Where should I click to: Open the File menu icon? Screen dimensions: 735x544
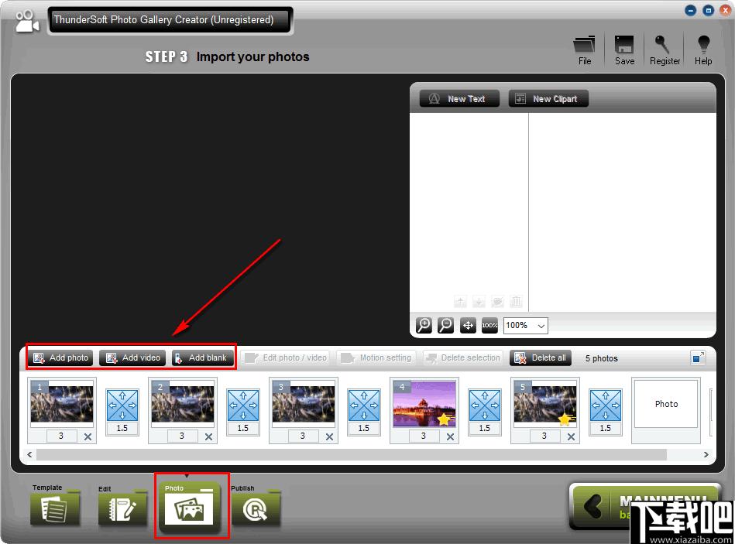[x=584, y=50]
